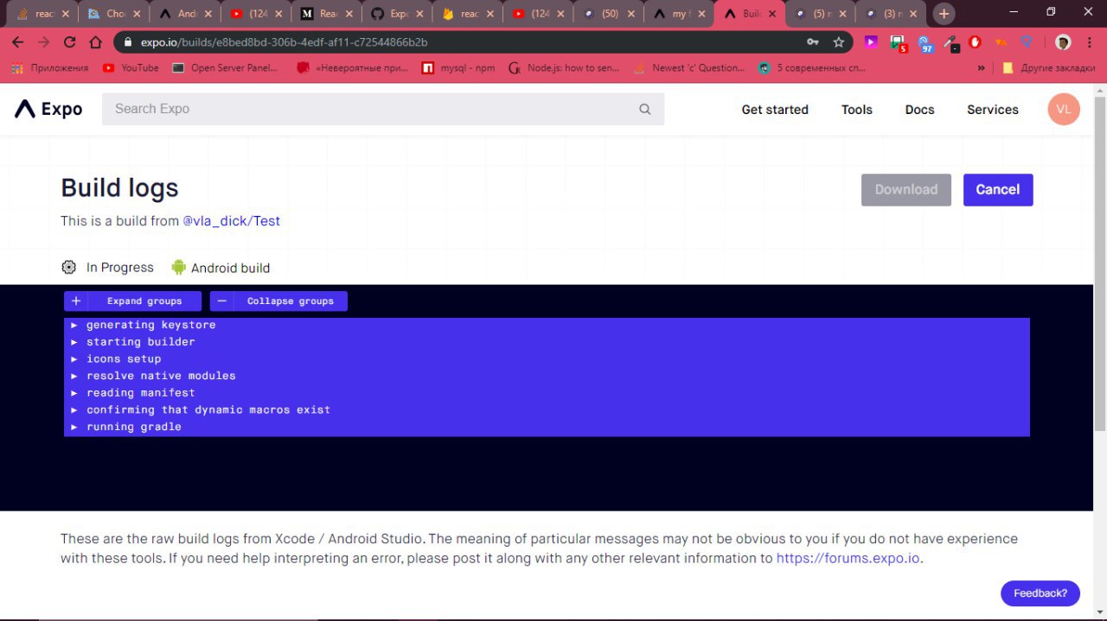Screen dimensions: 1107x621
Task: Open the Приложения apps bookmark
Action: pyautogui.click(x=51, y=67)
